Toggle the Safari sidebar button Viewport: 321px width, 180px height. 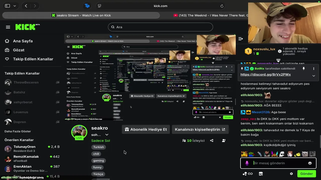point(8,6)
